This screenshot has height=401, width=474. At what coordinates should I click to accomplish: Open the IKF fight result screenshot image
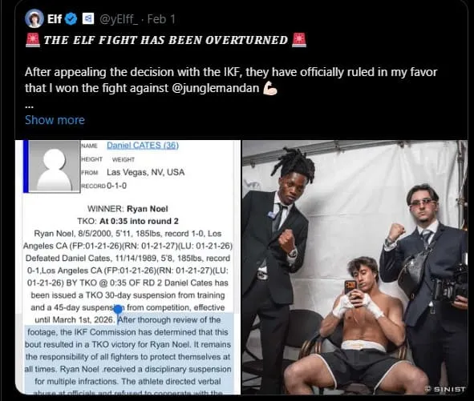click(128, 267)
